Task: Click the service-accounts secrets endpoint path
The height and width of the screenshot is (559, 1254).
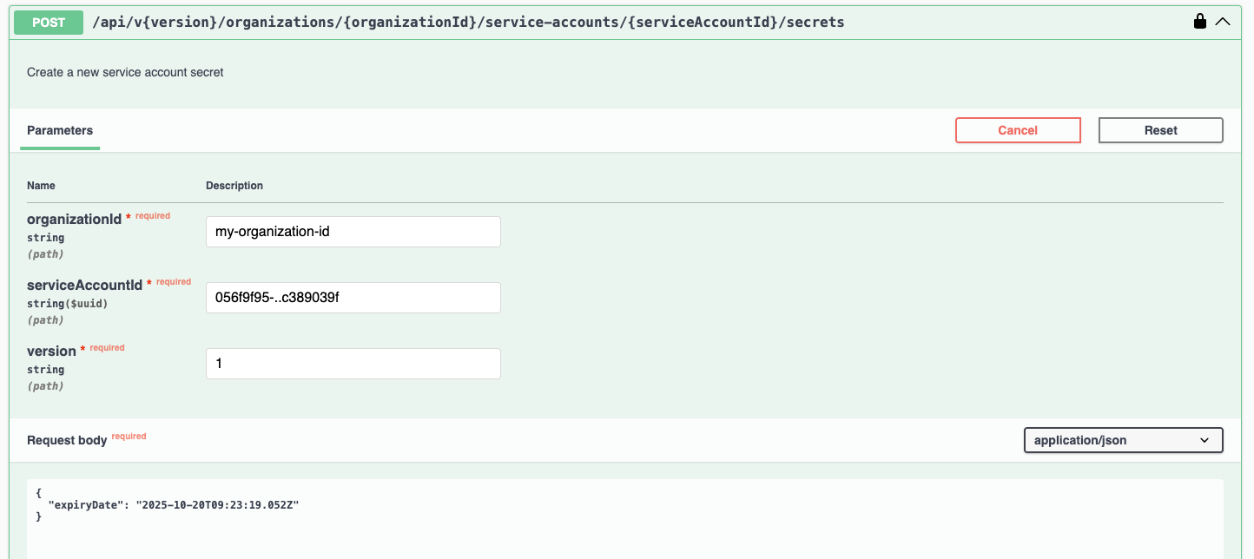Action: pos(468,23)
